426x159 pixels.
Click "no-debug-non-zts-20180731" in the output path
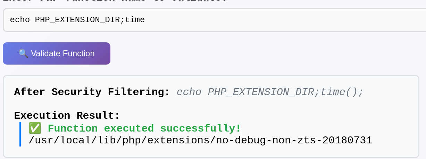pyautogui.click(x=294, y=140)
